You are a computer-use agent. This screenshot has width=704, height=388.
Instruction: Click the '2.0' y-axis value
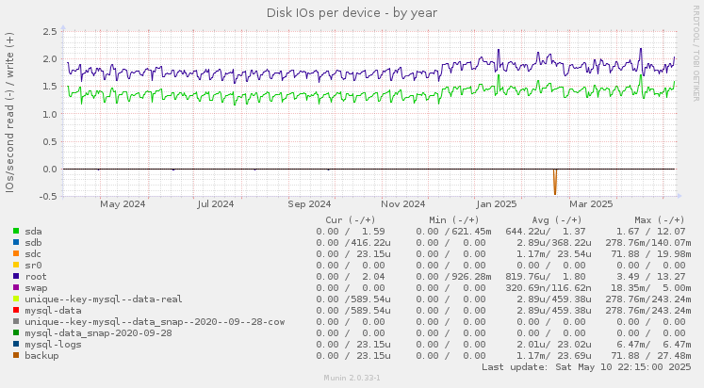pos(50,58)
